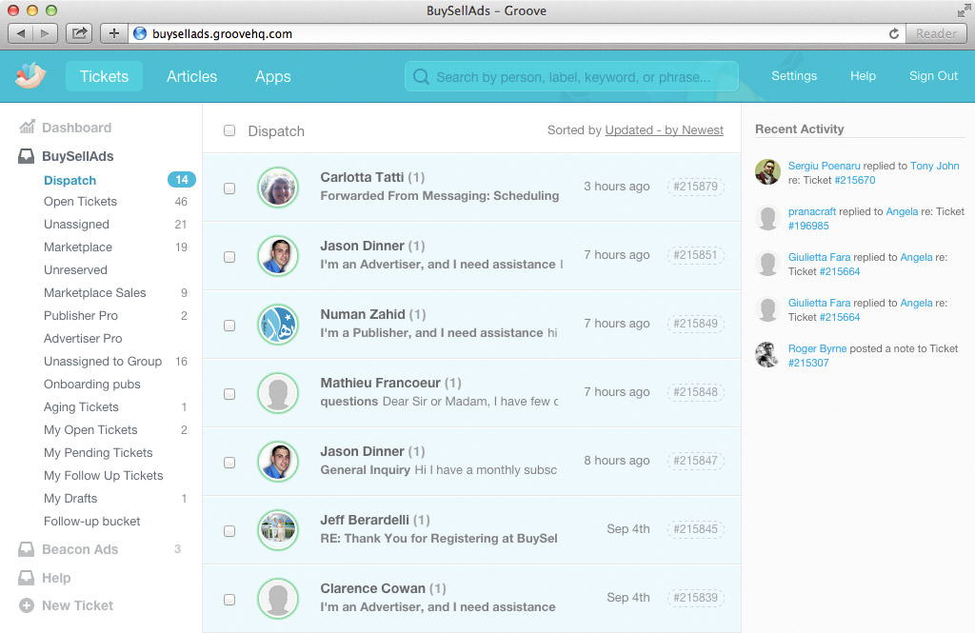Open the Aging Tickets folder

[x=81, y=407]
